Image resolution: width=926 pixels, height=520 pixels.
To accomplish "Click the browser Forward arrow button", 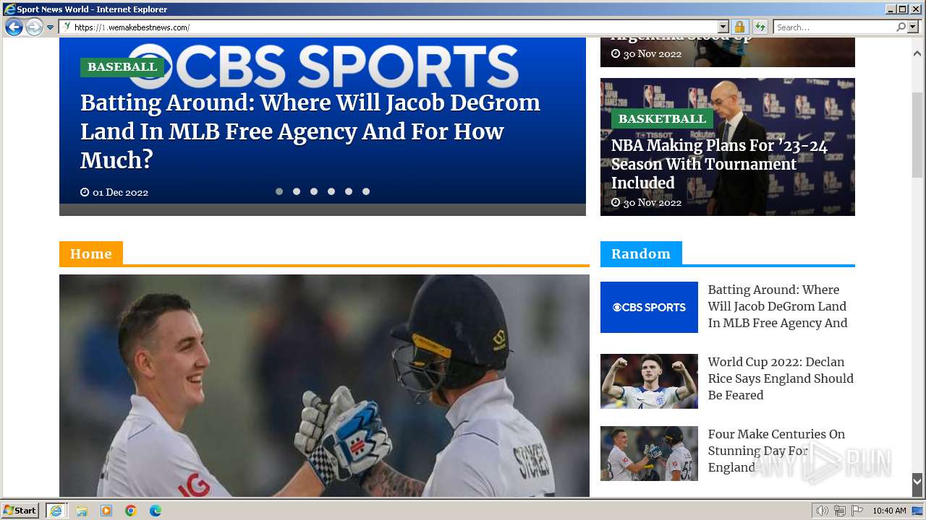I will [34, 27].
